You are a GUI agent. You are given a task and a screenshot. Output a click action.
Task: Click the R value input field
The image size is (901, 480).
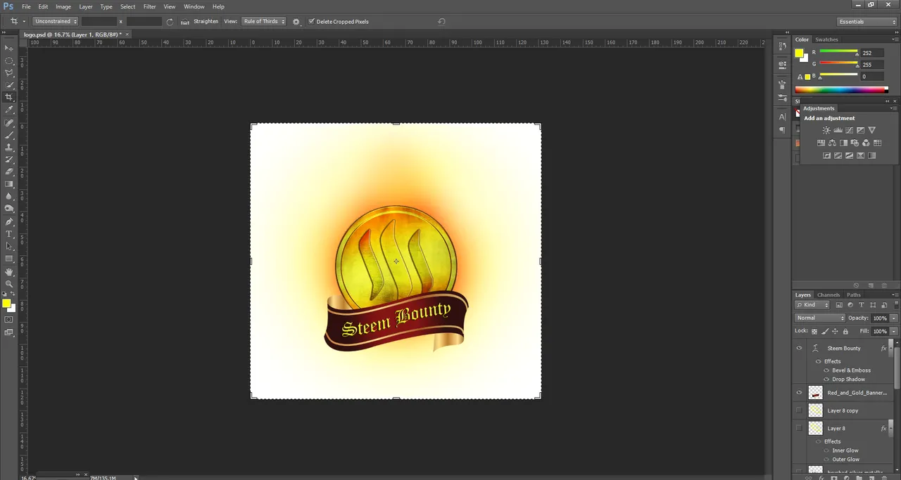point(872,53)
